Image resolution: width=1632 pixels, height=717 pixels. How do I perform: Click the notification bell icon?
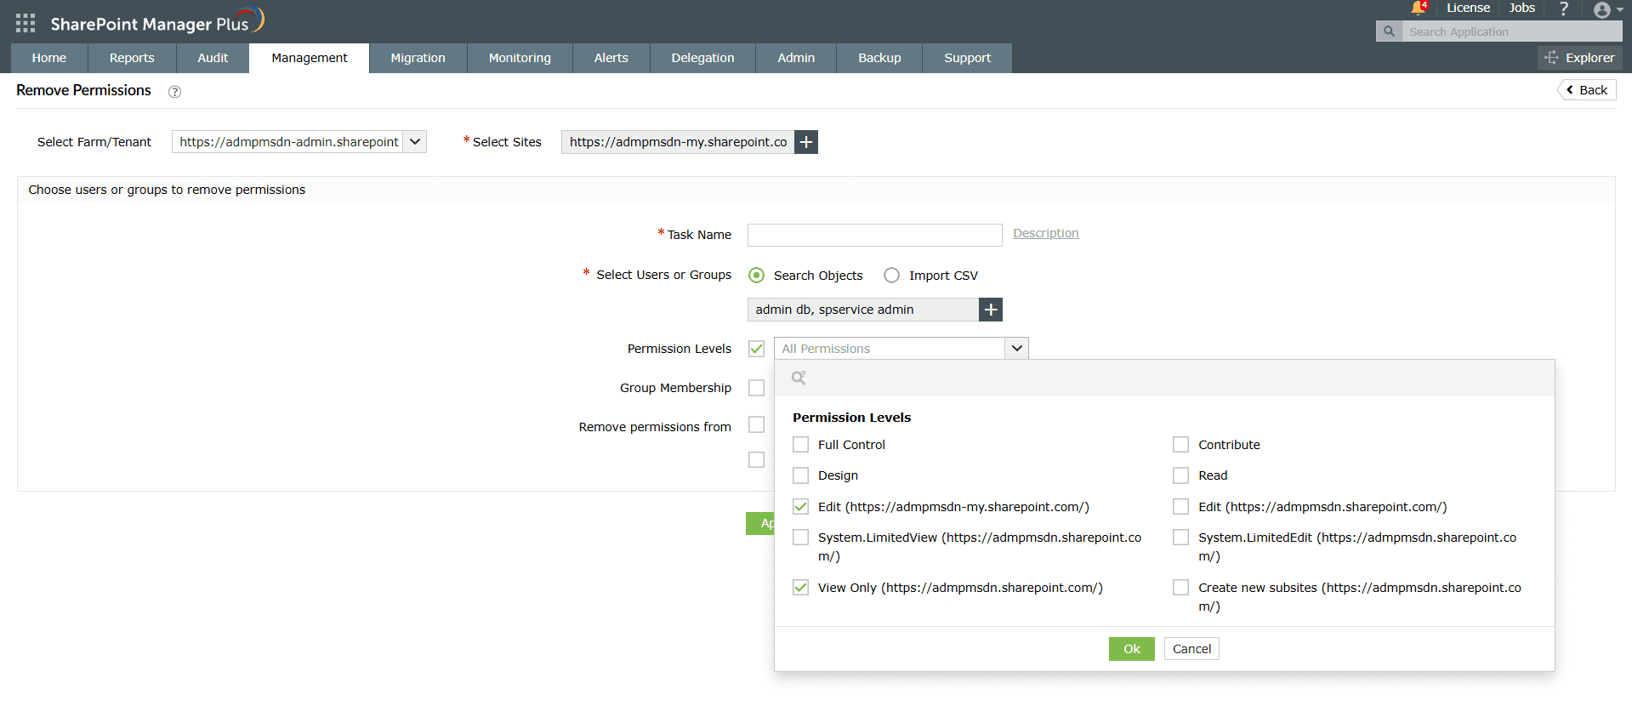point(1418,9)
